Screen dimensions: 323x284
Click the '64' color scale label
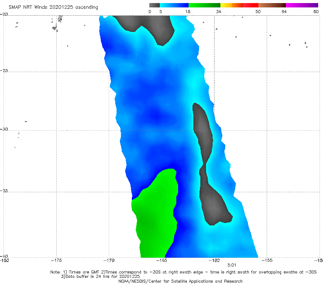(284, 12)
